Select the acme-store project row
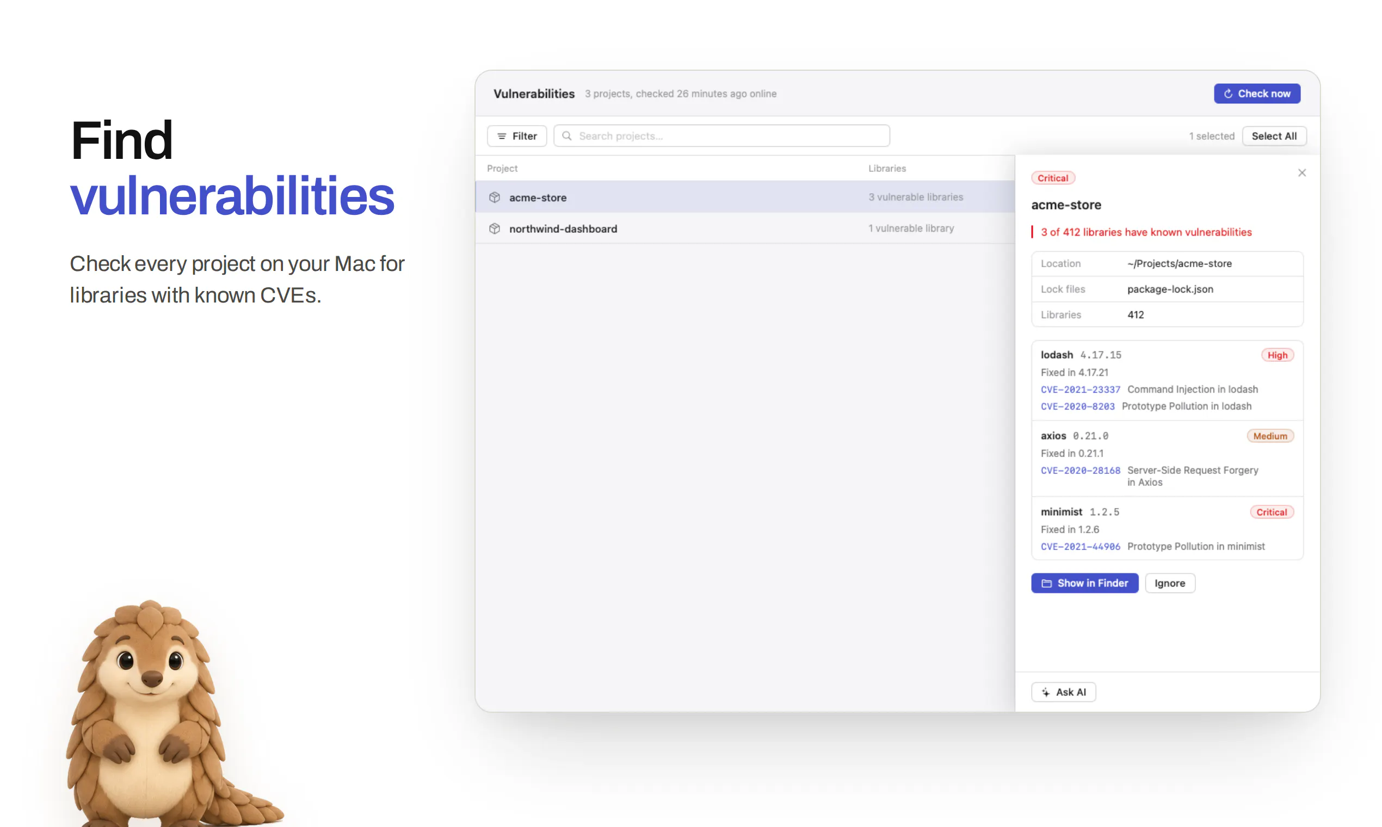 tap(744, 198)
